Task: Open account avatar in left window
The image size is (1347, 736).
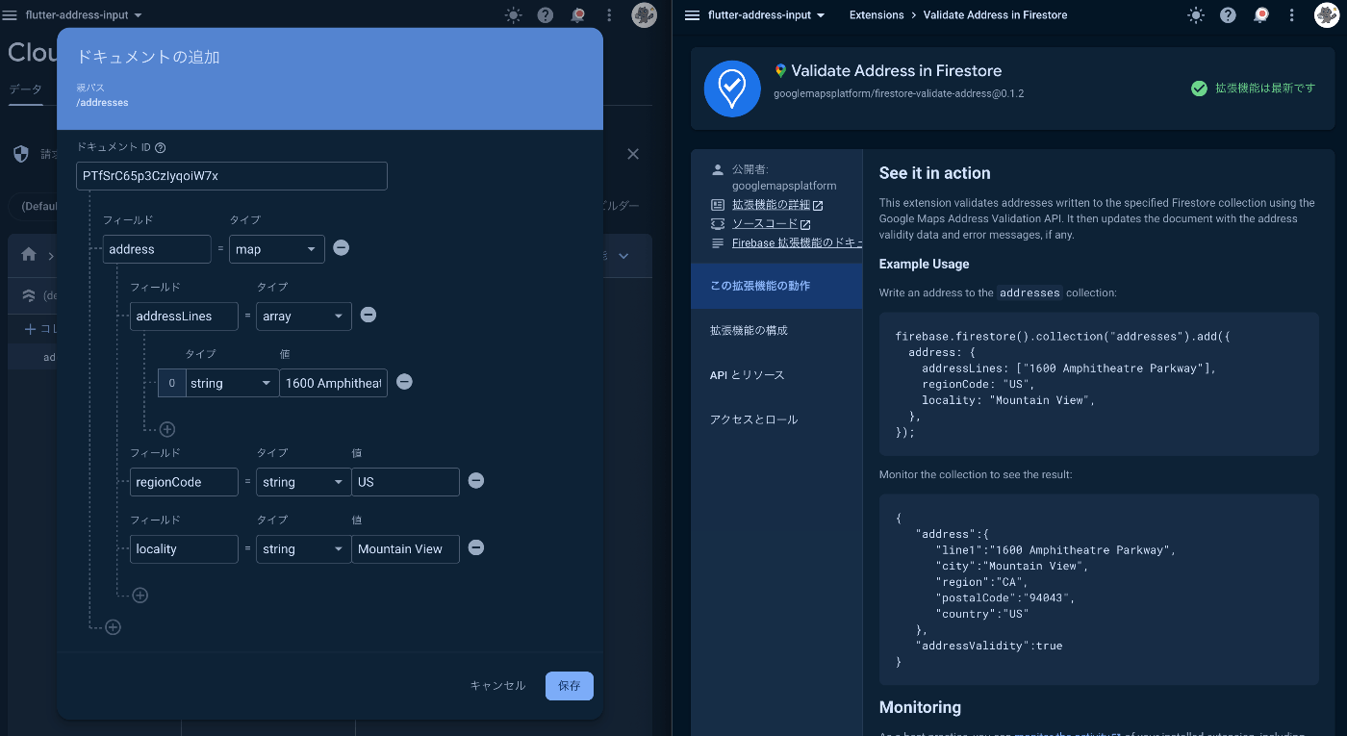Action: click(644, 15)
